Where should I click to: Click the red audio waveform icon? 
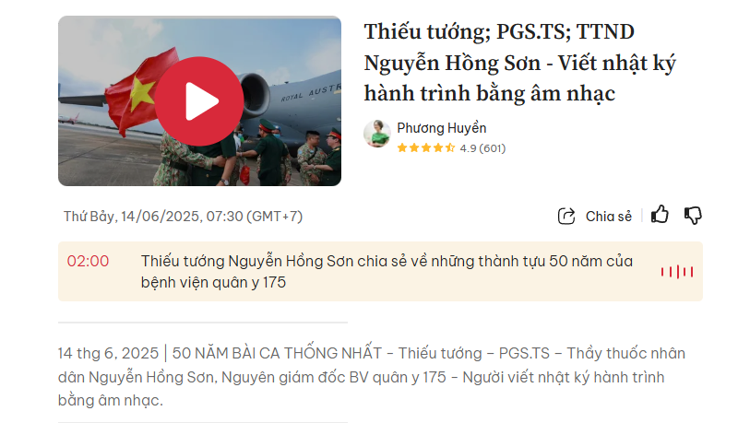coord(677,272)
